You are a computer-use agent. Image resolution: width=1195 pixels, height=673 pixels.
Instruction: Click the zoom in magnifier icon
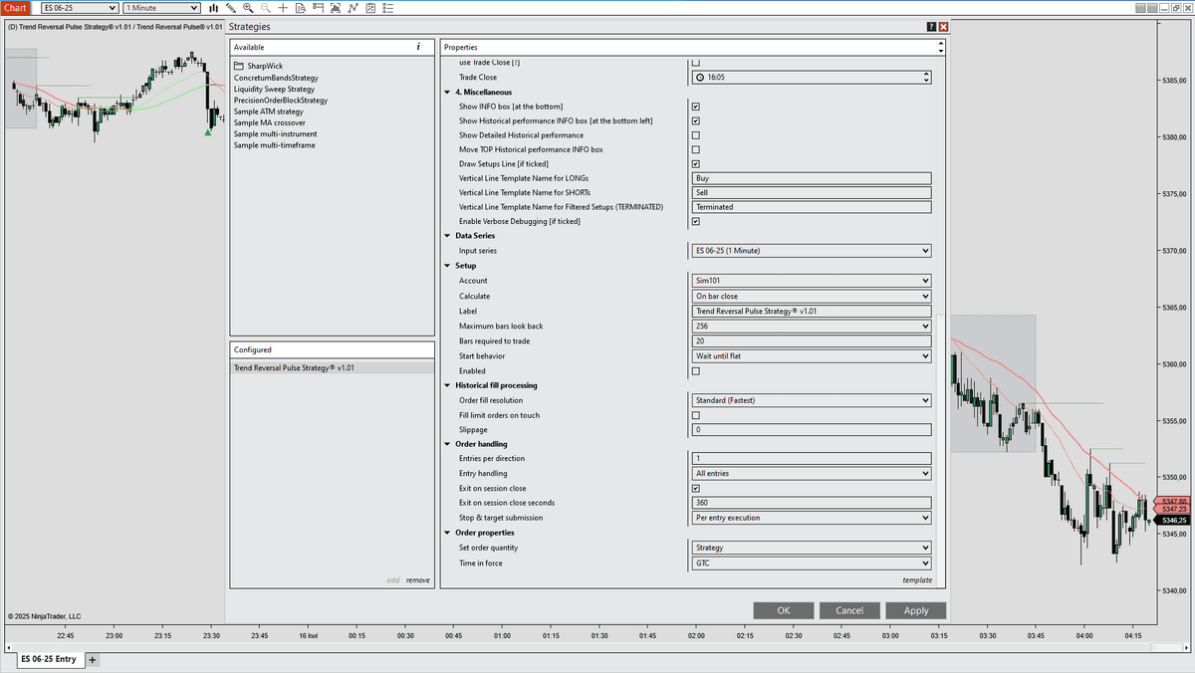(x=248, y=8)
